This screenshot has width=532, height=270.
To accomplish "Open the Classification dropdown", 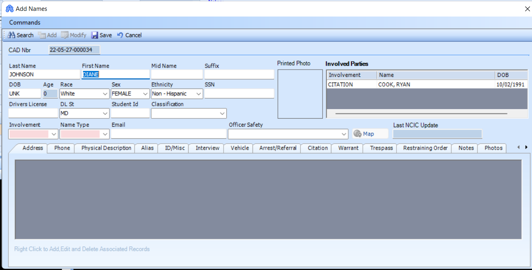I will (x=222, y=113).
